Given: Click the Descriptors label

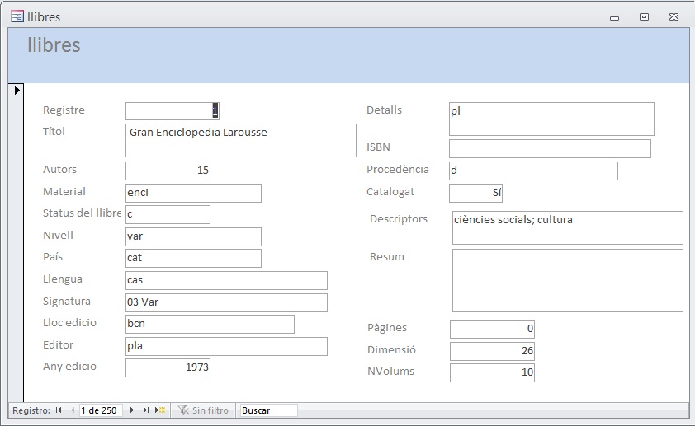Looking at the screenshot, I should point(399,218).
